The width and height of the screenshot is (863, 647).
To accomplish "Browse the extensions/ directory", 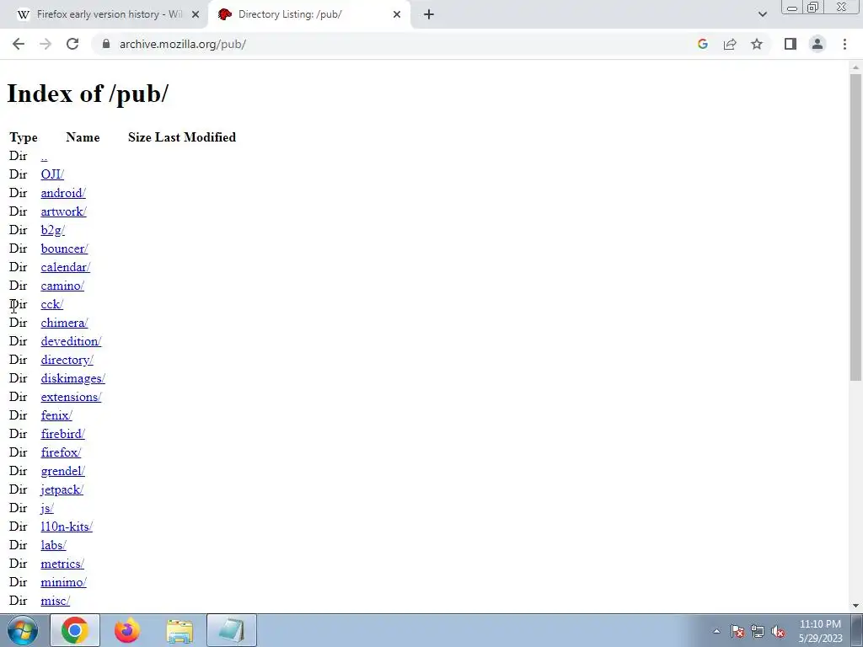I will (71, 397).
